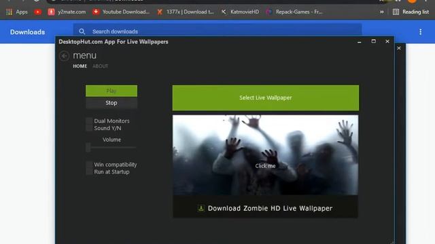Open the Chrome Downloads three-dot menu

[x=421, y=32]
